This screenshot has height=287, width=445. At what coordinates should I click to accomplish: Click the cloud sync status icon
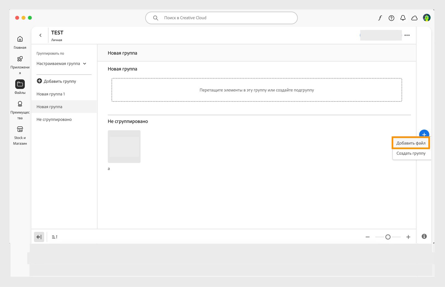(x=414, y=18)
